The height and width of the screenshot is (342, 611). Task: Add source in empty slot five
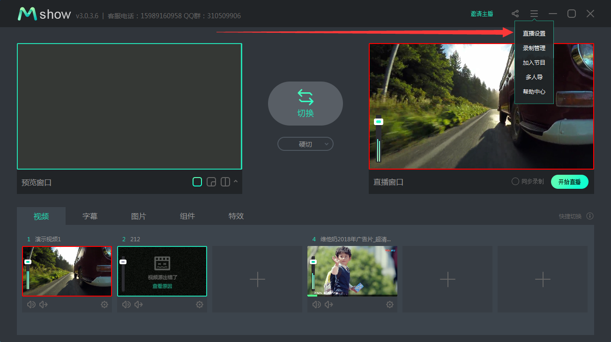(447, 279)
